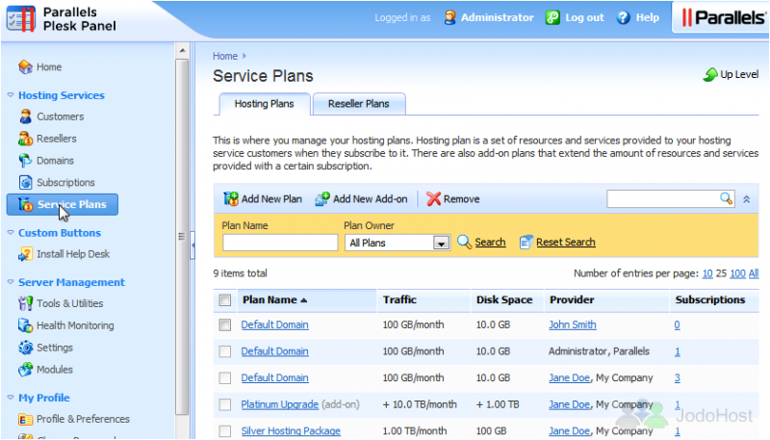Click the Modules icon in sidebar
The image size is (770, 440).
point(25,370)
